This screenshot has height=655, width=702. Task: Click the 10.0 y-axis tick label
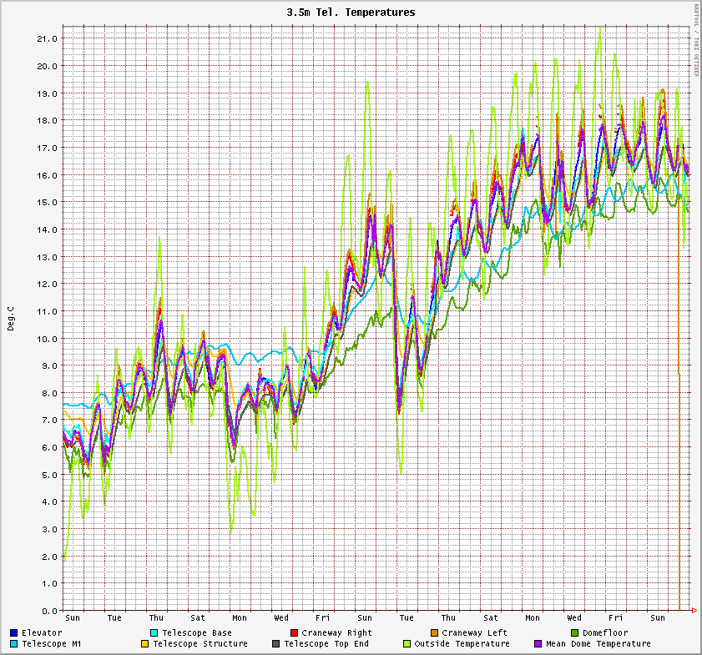pyautogui.click(x=48, y=338)
